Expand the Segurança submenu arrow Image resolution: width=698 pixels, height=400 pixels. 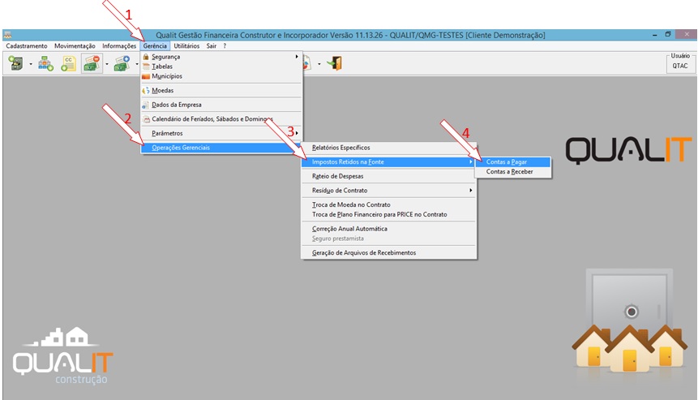coord(297,57)
